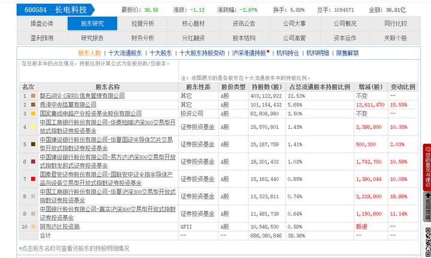Image resolution: width=431 pixels, height=258 pixels.
Task: Click holdings value 403,122,922
Action: 266,96
